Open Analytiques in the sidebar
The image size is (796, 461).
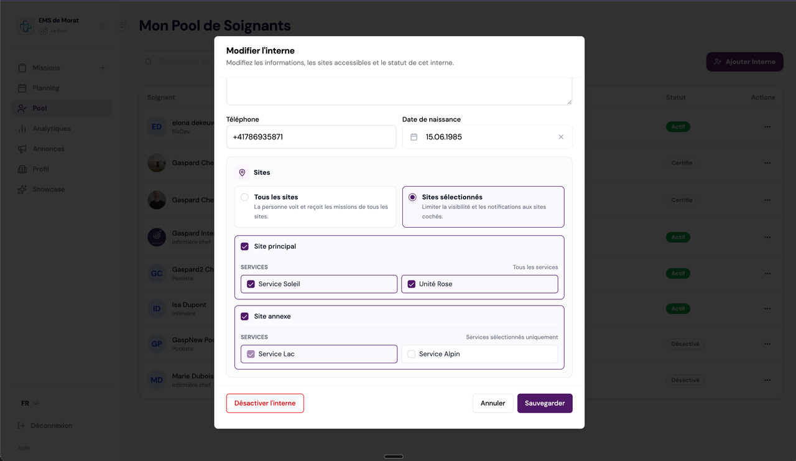52,129
